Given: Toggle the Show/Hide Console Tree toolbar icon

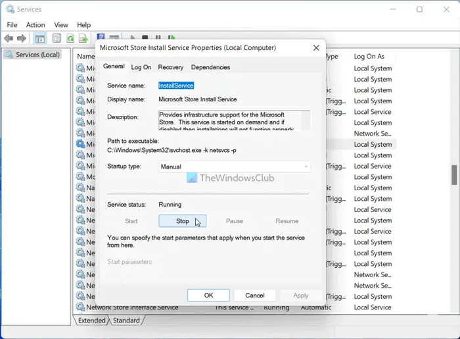Looking at the screenshot, I should click(39, 38).
